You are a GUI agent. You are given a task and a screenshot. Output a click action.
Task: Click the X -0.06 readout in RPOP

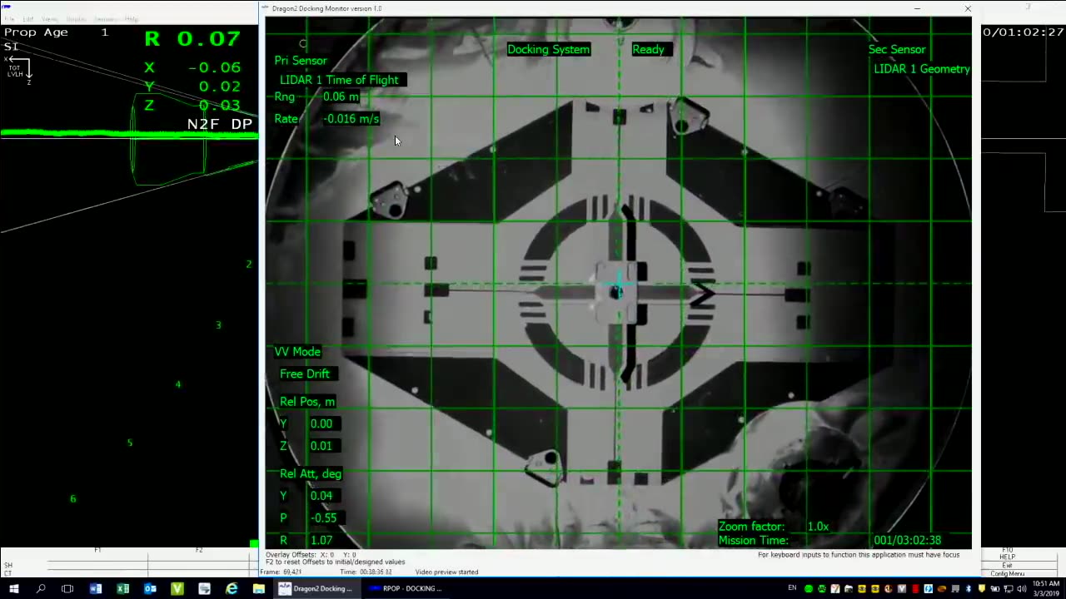tap(192, 67)
